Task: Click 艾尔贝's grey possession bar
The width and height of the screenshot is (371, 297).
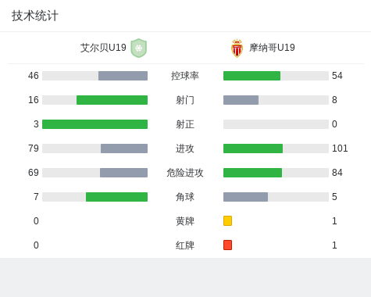Action: coord(123,76)
